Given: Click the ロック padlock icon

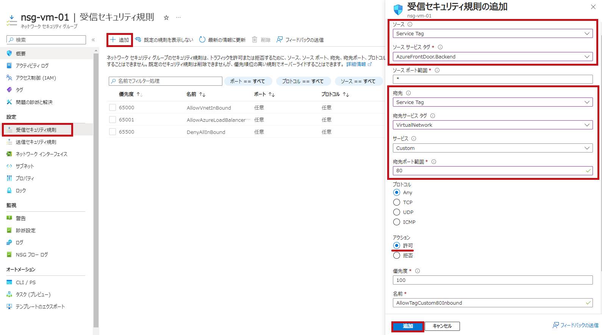Looking at the screenshot, I should pos(9,190).
